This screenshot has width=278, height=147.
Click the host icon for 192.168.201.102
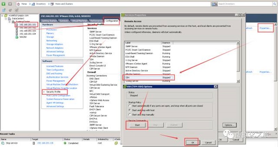point(17,28)
